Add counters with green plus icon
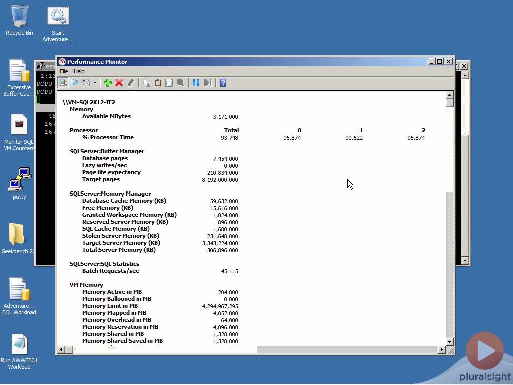Screen dimensions: 513x385 click(x=107, y=83)
